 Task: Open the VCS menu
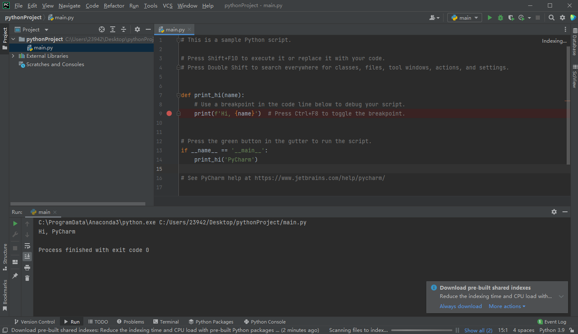click(168, 5)
